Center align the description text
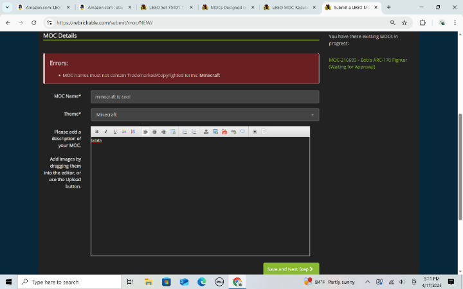The height and width of the screenshot is (289, 463). (x=154, y=131)
